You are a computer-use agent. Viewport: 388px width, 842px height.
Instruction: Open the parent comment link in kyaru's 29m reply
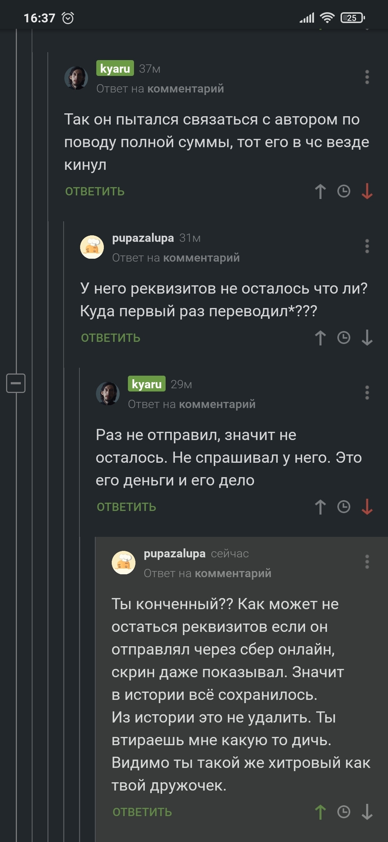(x=217, y=404)
